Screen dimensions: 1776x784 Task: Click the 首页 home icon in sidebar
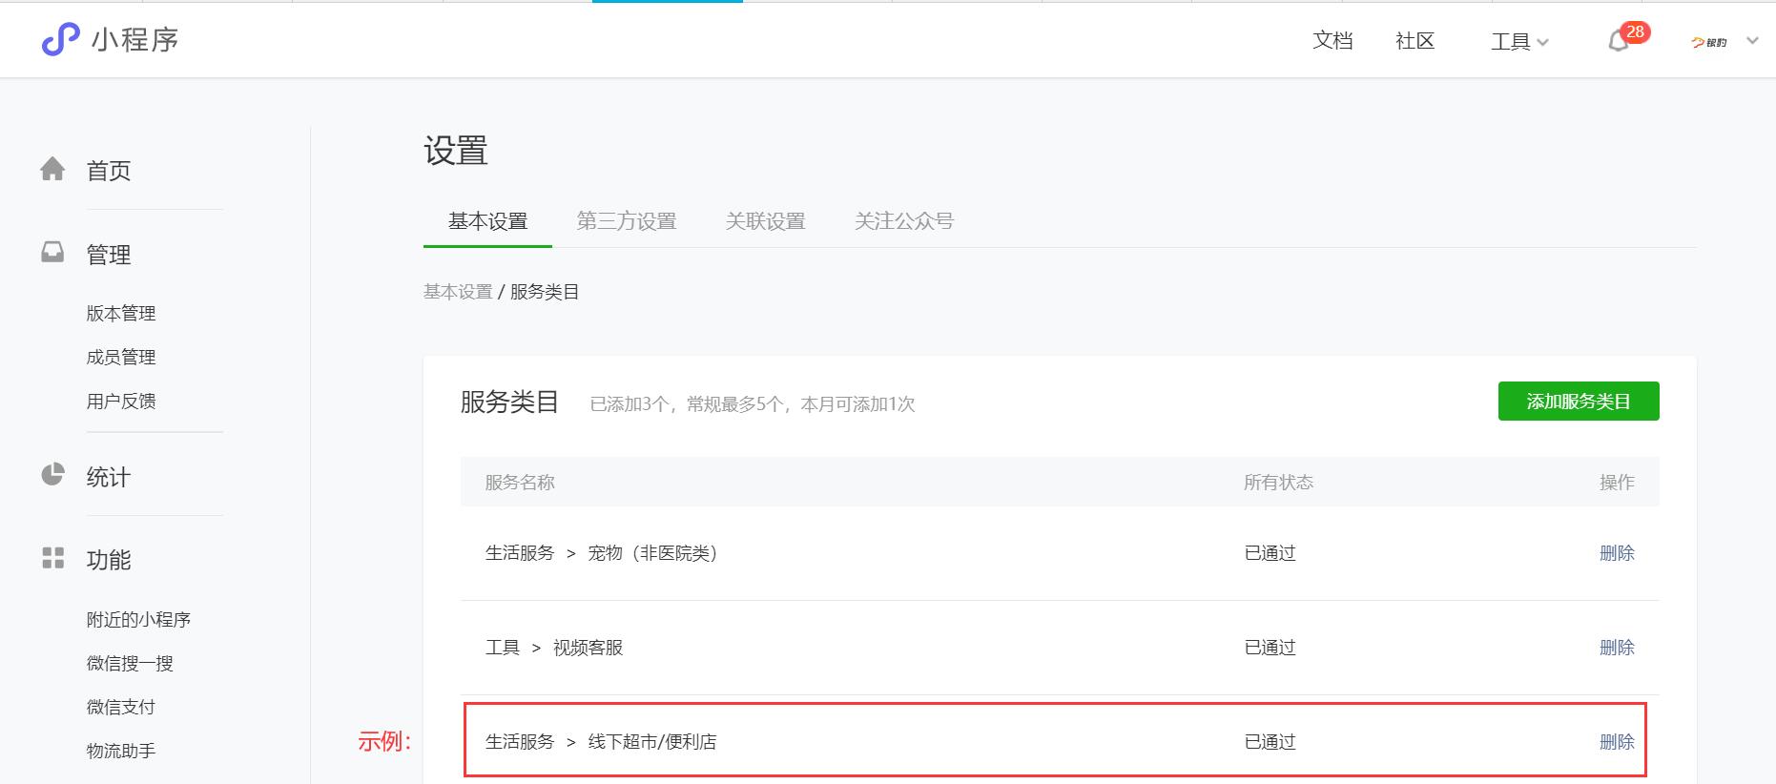52,170
